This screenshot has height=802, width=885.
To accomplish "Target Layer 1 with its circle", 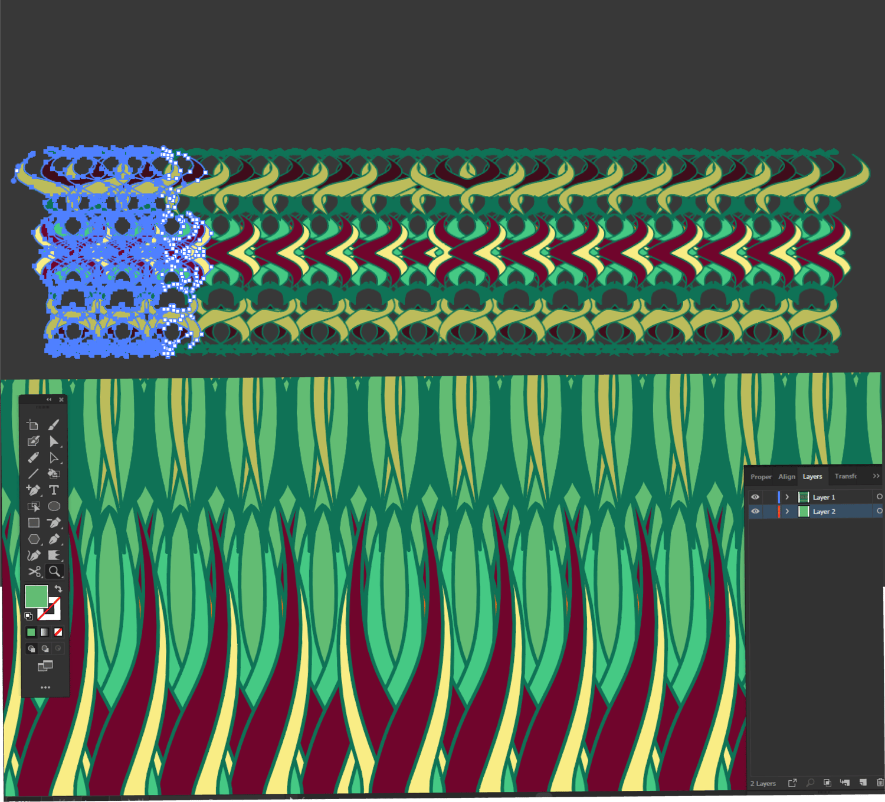I will point(880,497).
